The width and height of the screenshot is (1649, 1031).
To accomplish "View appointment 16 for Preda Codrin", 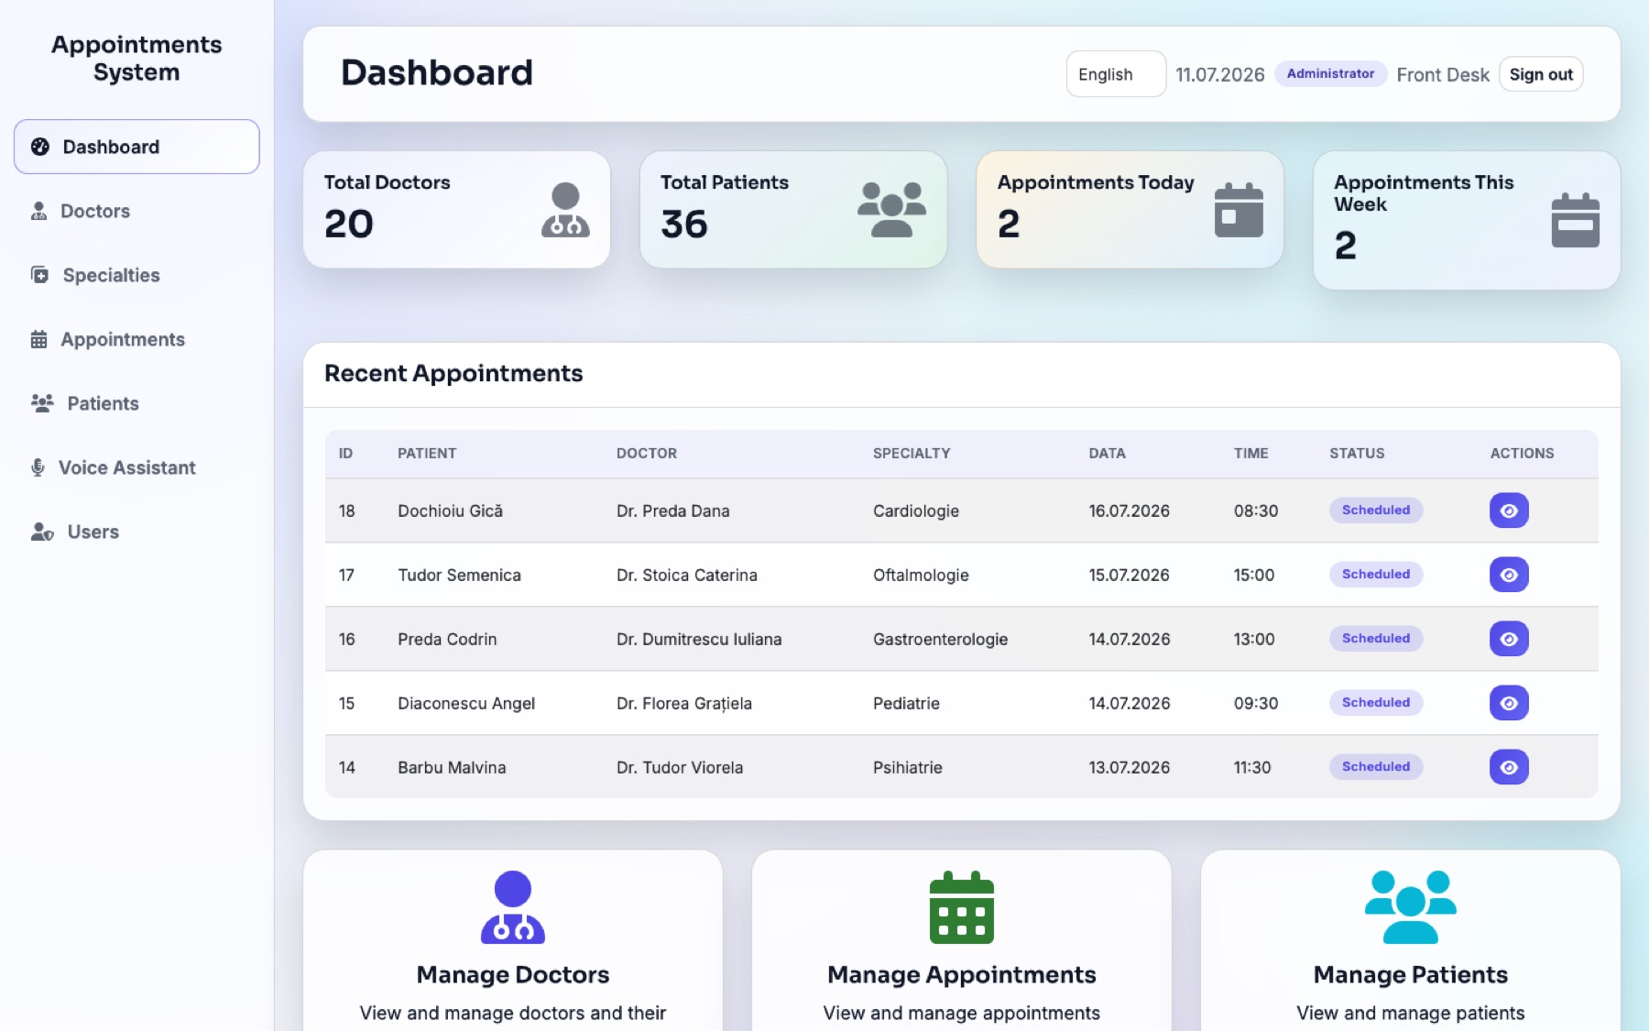I will click(1509, 639).
